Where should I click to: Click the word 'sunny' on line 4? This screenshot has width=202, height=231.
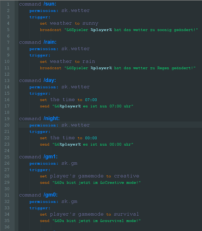pos(90,23)
